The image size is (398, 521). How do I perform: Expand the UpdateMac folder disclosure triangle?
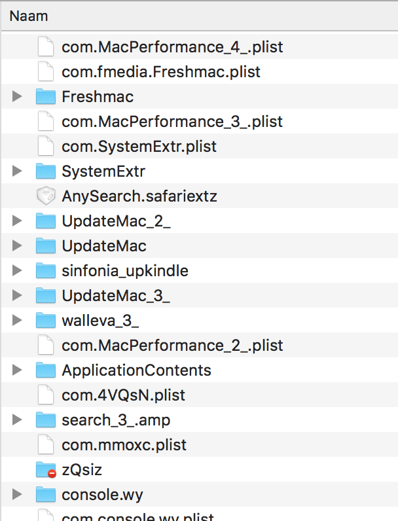(x=17, y=245)
